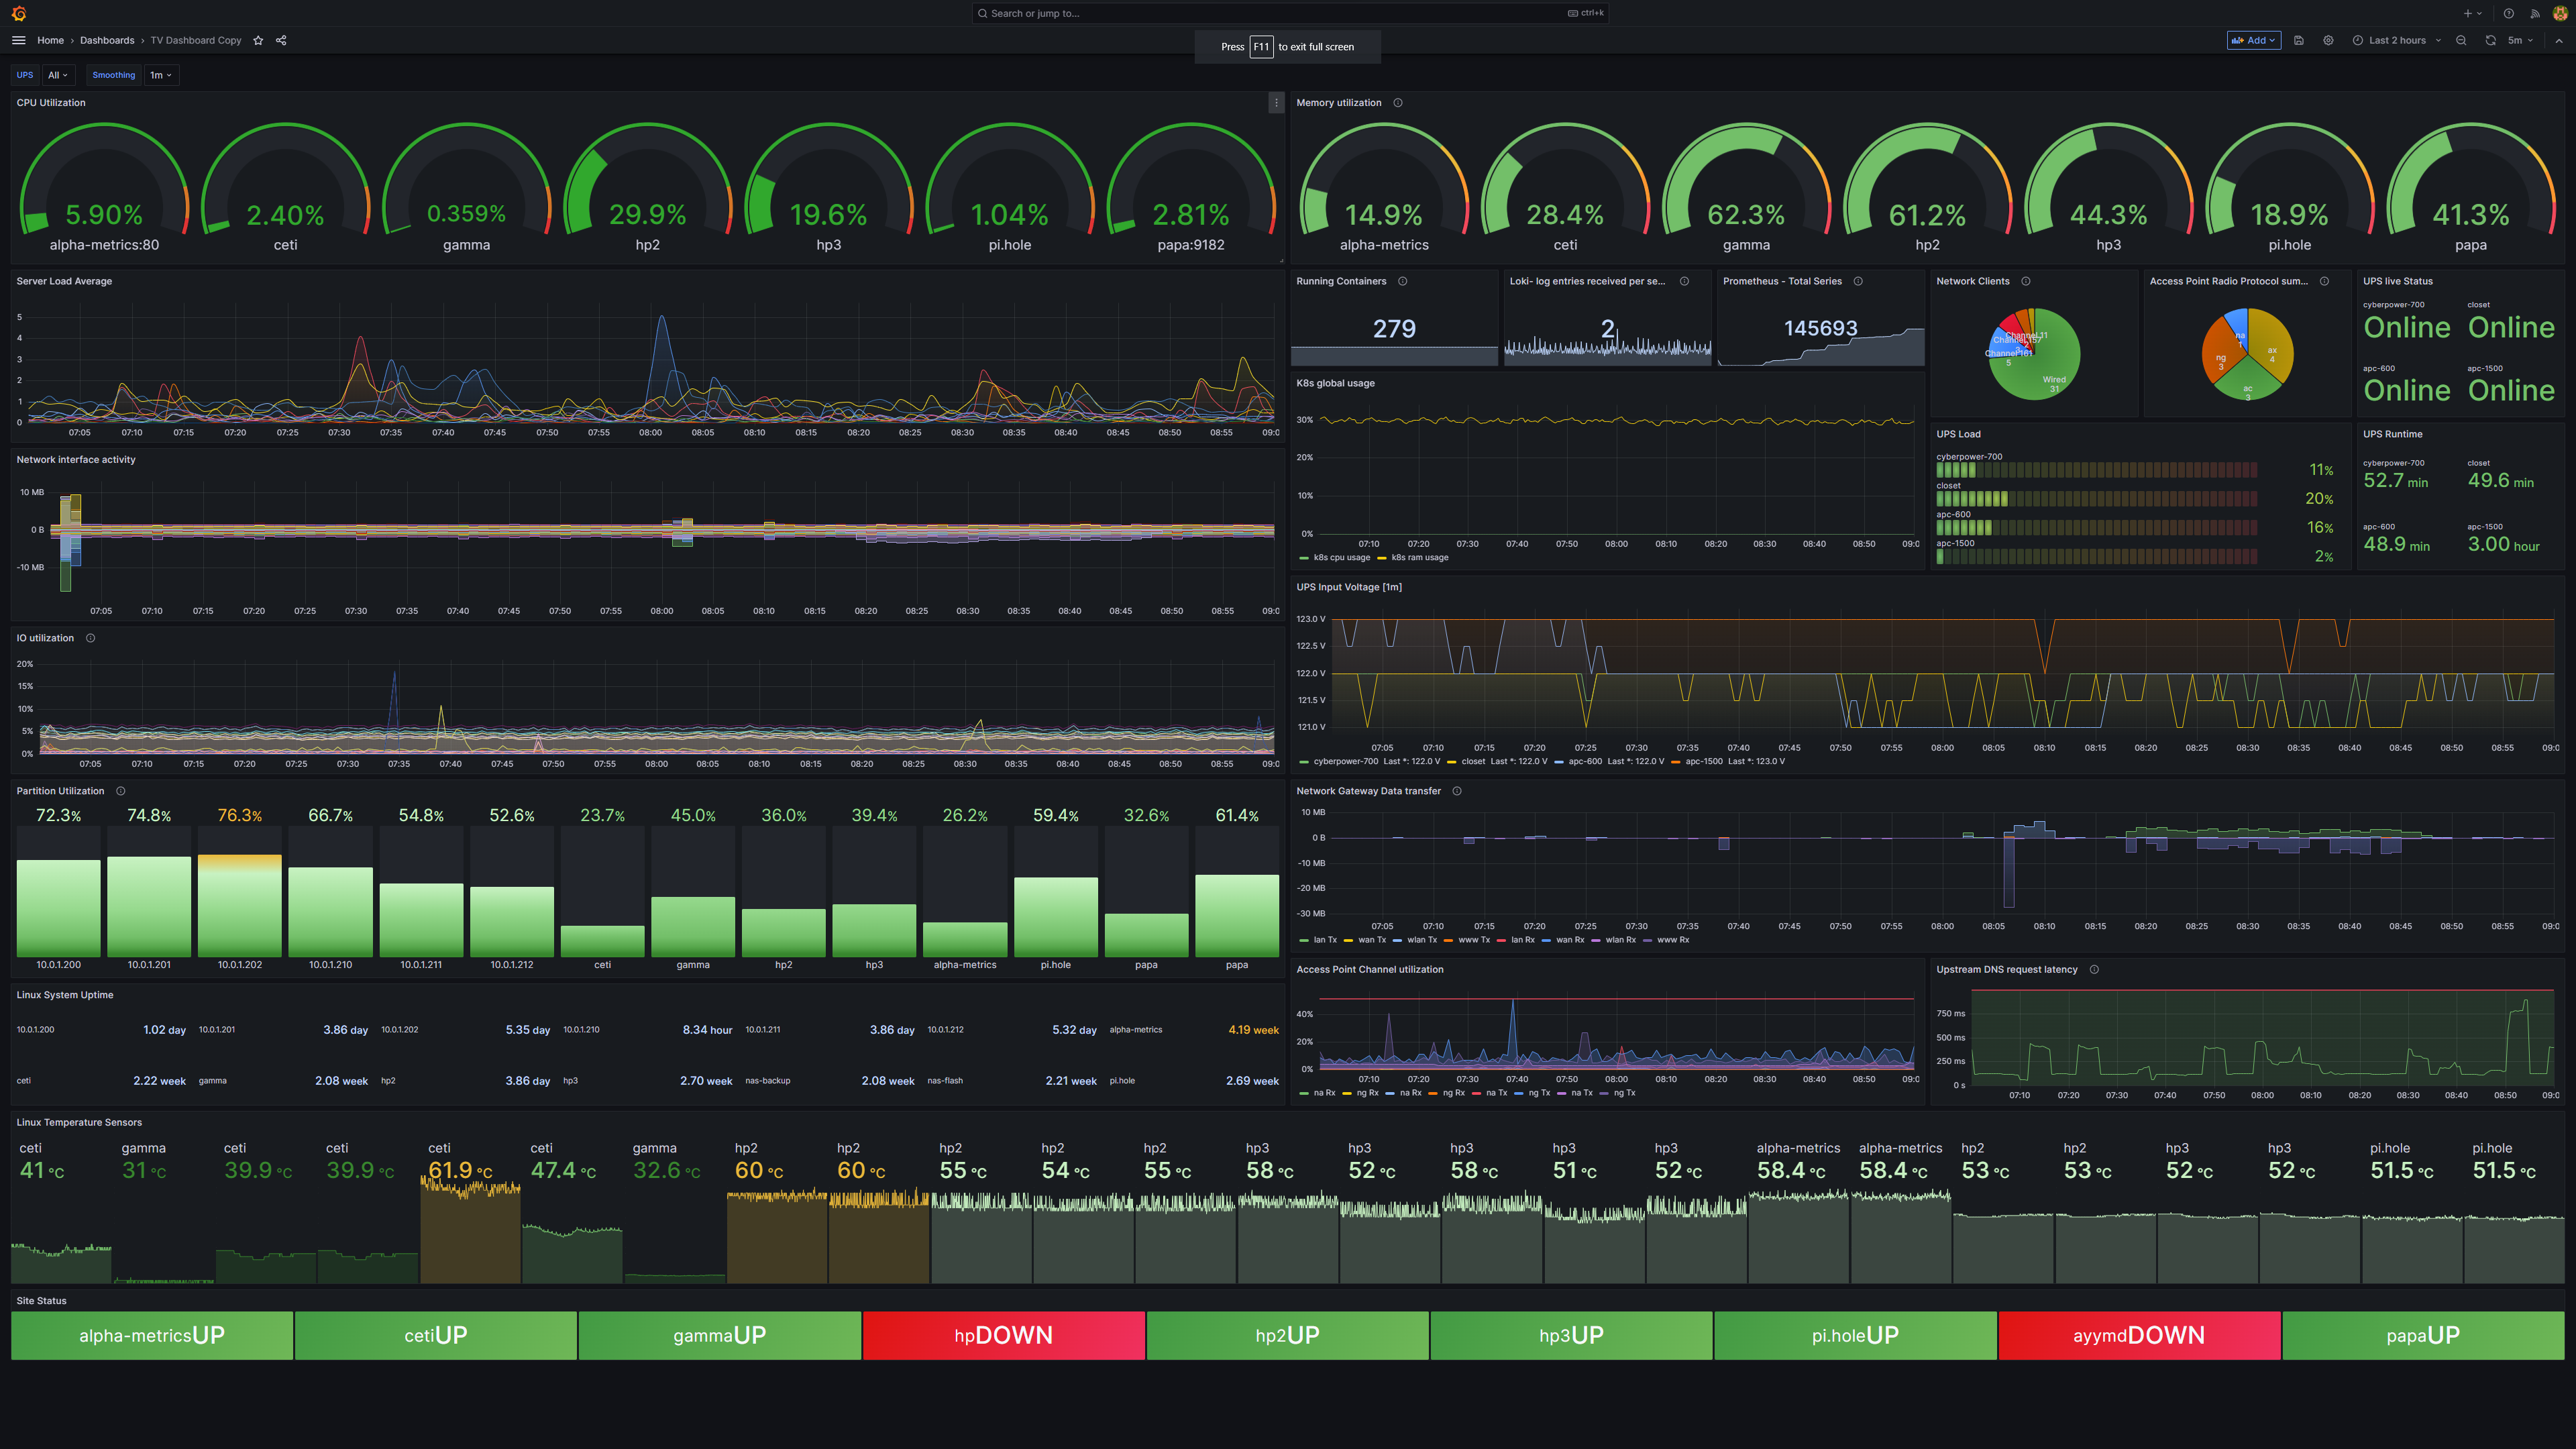Open the help question-mark menu
Viewport: 2576px width, 1449px height.
pyautogui.click(x=2509, y=13)
